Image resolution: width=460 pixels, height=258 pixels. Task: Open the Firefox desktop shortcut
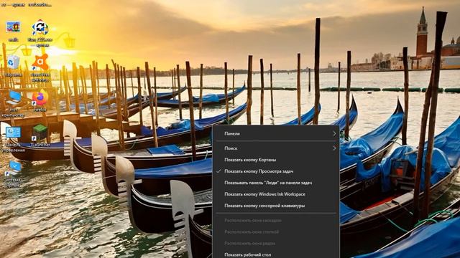point(40,101)
